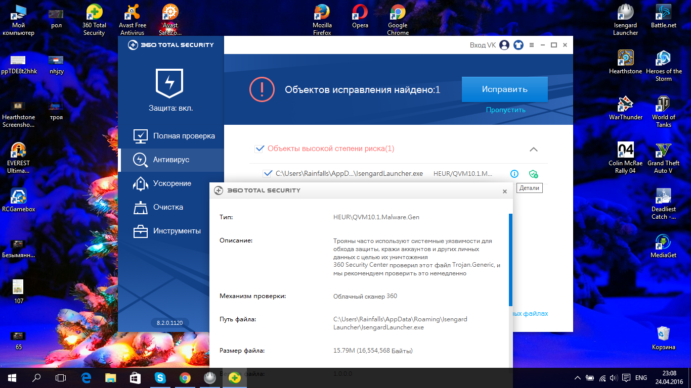Viewport: 691px width, 388px height.
Task: Select the WarThunder desktop icon
Action: click(626, 108)
